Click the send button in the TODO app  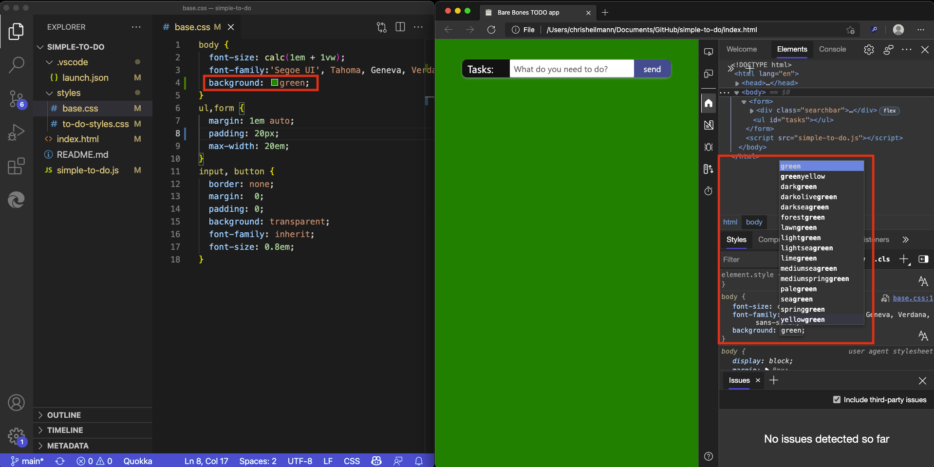click(652, 69)
